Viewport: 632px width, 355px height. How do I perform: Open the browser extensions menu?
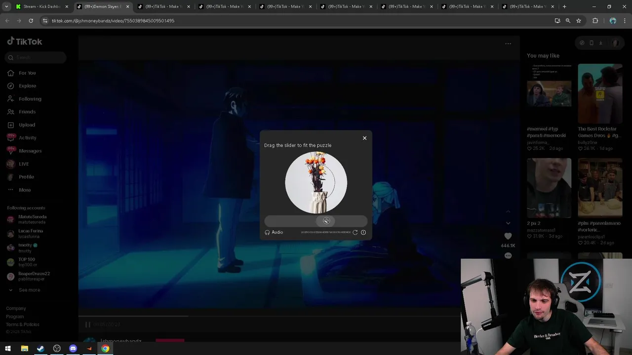595,21
